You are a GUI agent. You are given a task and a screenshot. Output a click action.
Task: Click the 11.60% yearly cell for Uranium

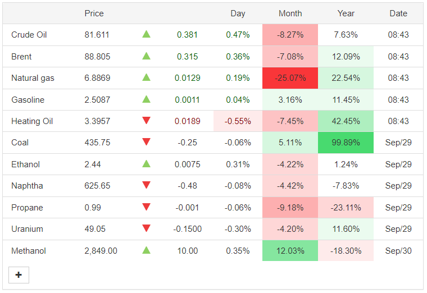346,229
